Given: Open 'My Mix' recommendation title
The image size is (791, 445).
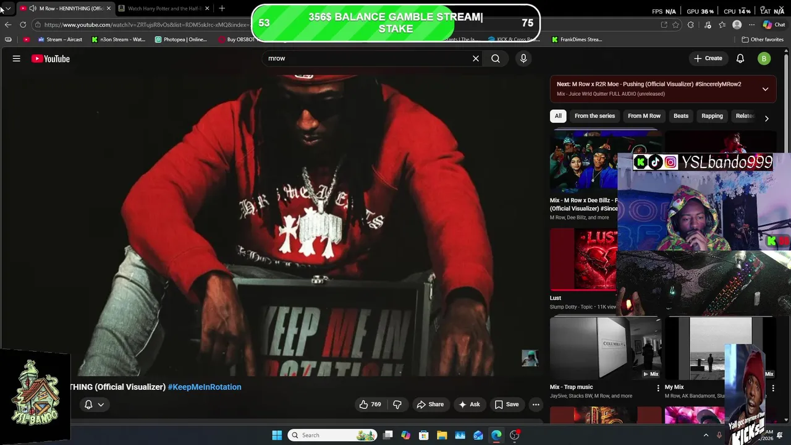Looking at the screenshot, I should pos(674,387).
